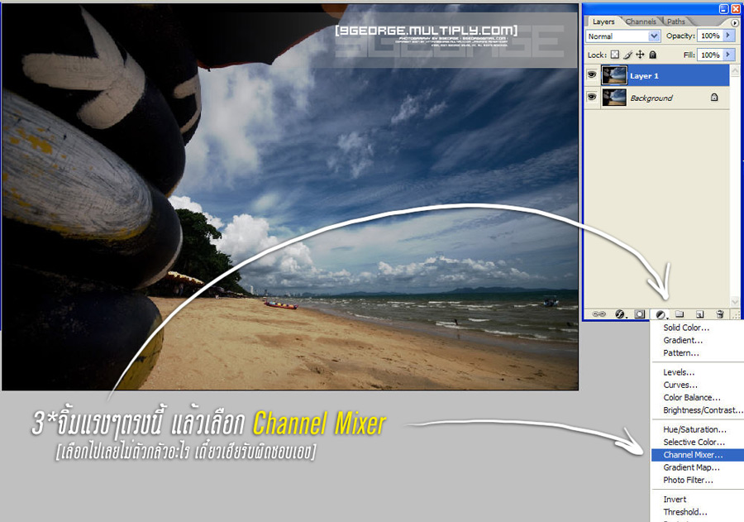
Task: Open the Fill slider arrow
Action: click(x=728, y=55)
